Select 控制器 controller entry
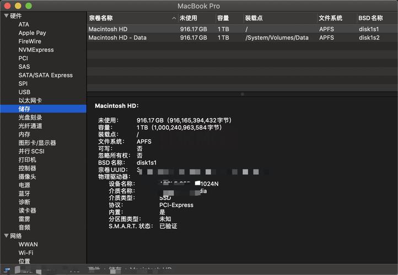398x275 pixels. pyautogui.click(x=27, y=168)
